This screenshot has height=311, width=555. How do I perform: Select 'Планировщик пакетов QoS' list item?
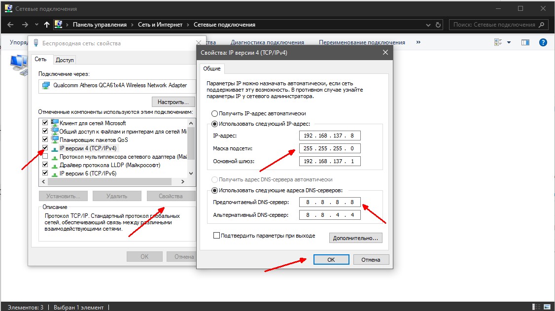tap(94, 140)
